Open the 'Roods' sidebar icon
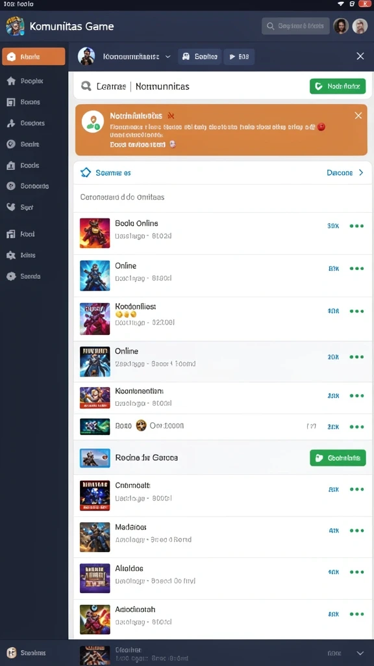This screenshot has height=666, width=374. (x=11, y=166)
